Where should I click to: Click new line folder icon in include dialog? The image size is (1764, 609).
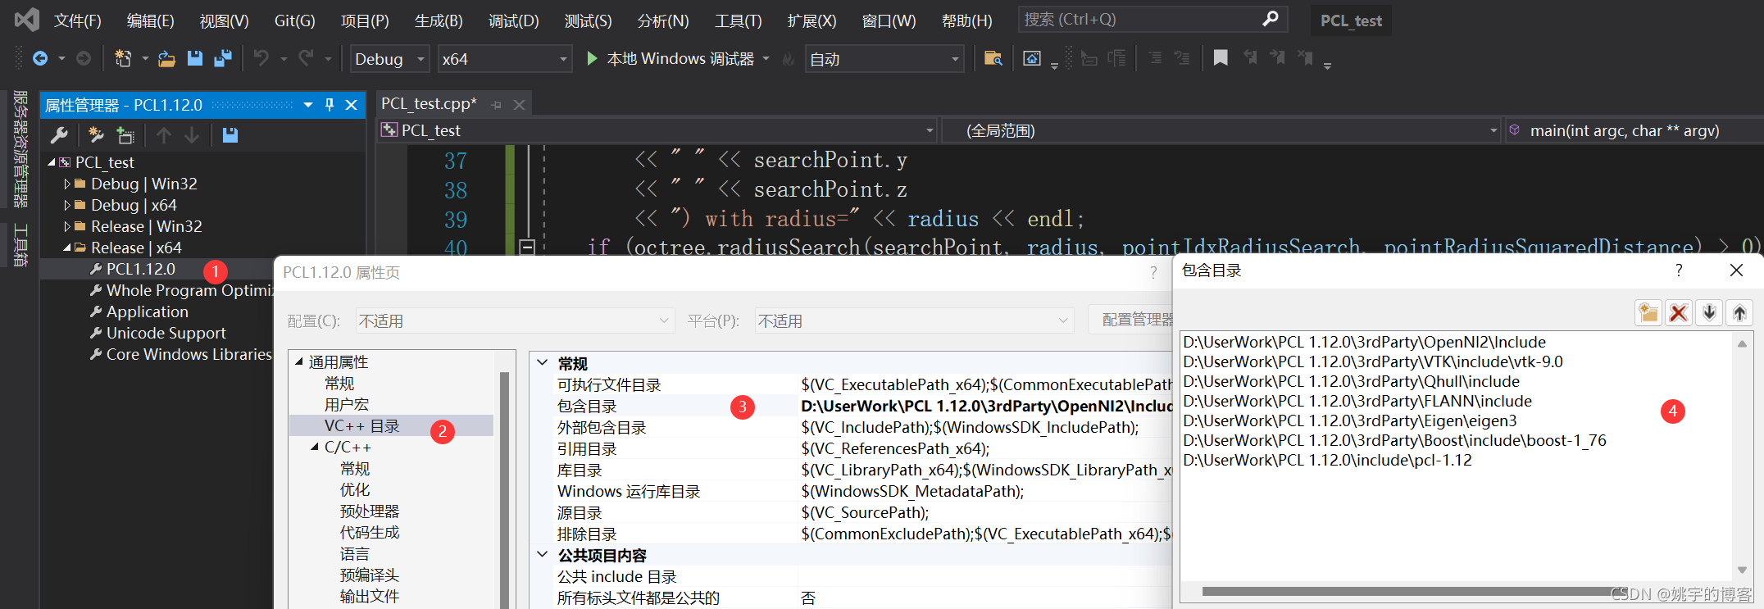click(1648, 313)
